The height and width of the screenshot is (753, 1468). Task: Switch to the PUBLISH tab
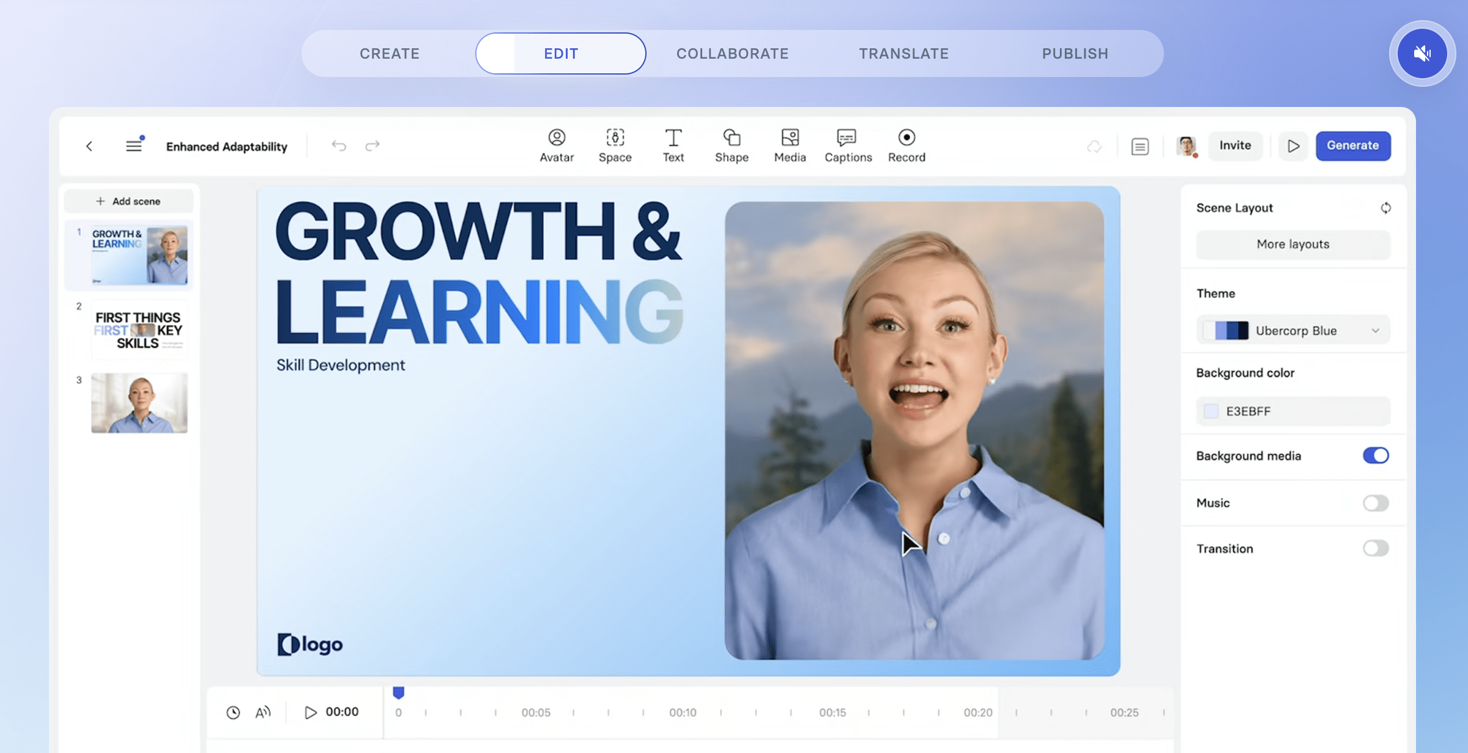point(1075,54)
